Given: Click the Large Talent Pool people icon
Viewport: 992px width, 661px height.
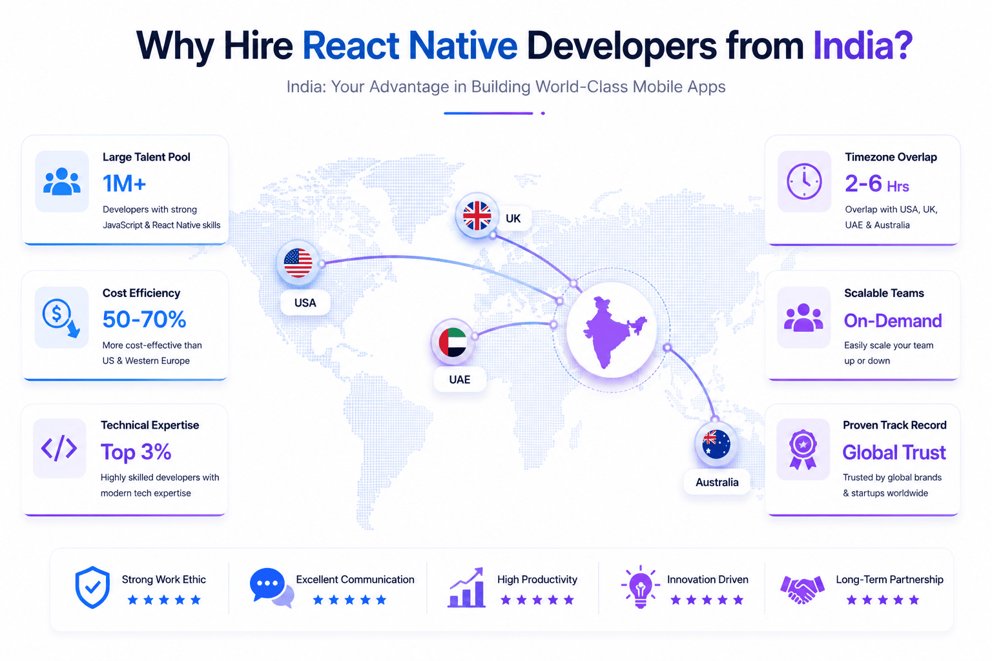Looking at the screenshot, I should [x=62, y=181].
